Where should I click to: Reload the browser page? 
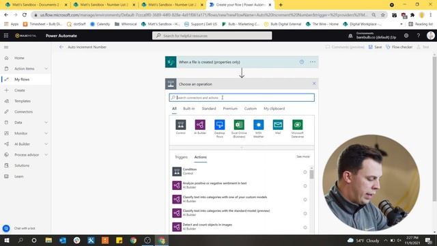(x=25, y=15)
